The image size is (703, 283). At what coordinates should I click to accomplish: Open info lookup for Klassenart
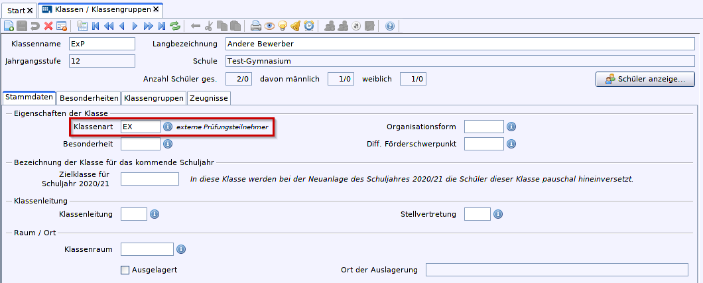[x=167, y=127]
